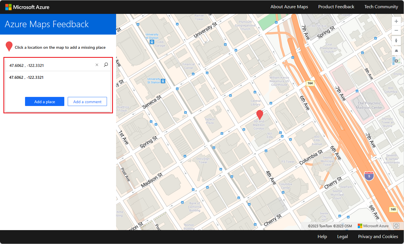Image resolution: width=404 pixels, height=244 pixels.
Task: Click the F5 Tower label
Action: (288, 162)
